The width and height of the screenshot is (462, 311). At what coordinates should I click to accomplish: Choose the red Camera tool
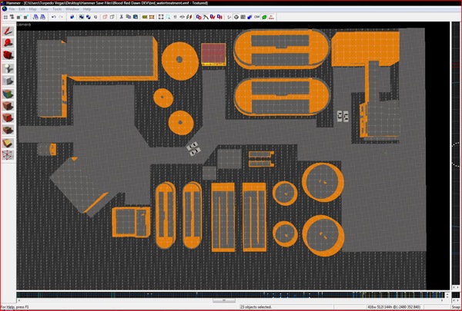(8, 55)
